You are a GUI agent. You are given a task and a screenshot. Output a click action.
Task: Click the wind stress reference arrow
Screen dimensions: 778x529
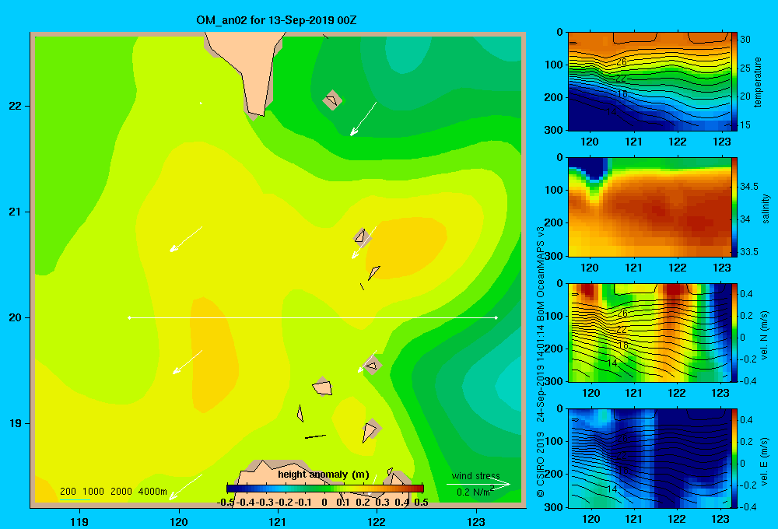[478, 484]
